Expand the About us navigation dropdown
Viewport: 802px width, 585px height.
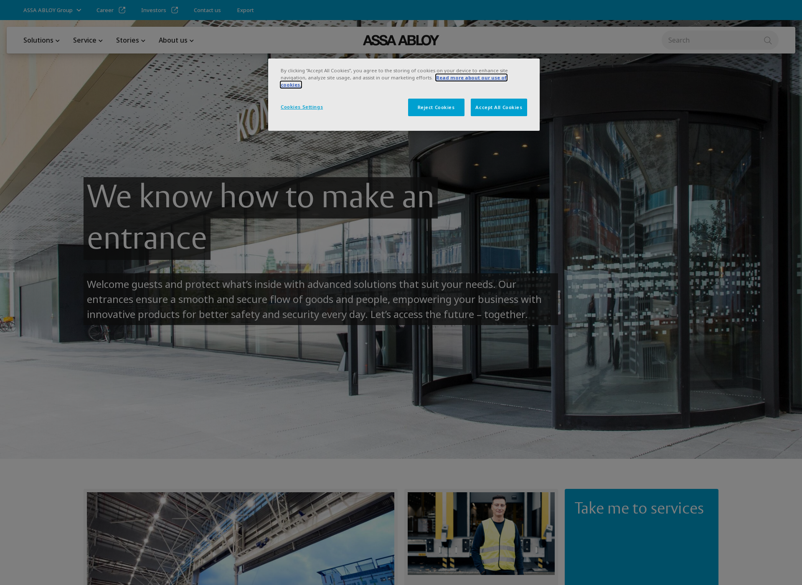pyautogui.click(x=176, y=40)
